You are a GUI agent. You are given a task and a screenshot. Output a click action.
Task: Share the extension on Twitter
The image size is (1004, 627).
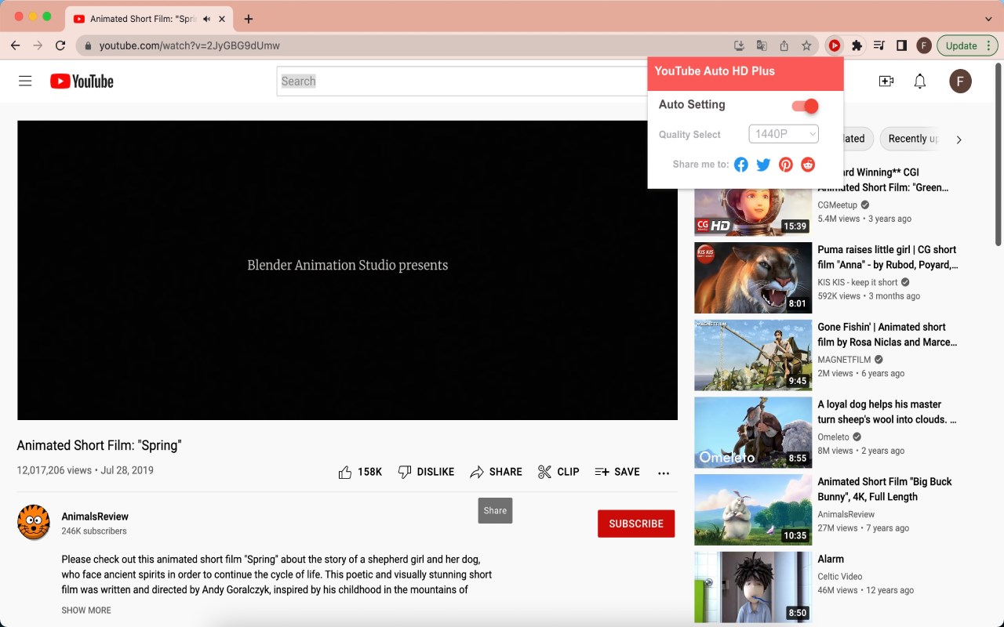coord(763,165)
